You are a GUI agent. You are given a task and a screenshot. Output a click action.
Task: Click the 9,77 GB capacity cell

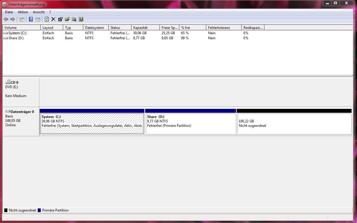139,38
